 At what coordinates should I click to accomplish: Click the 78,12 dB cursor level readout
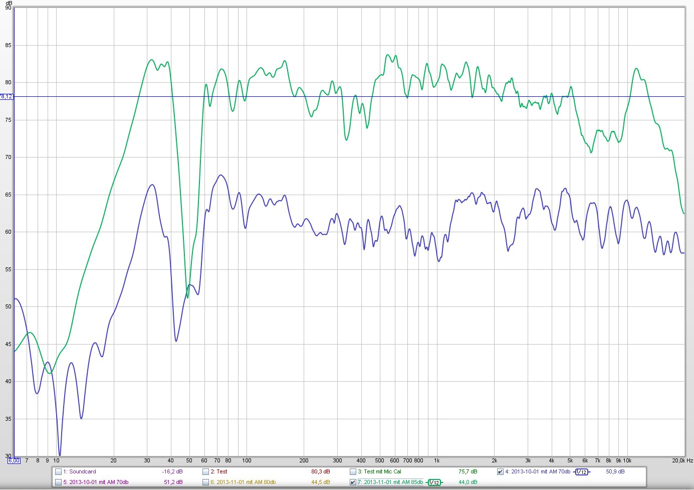tap(7, 97)
